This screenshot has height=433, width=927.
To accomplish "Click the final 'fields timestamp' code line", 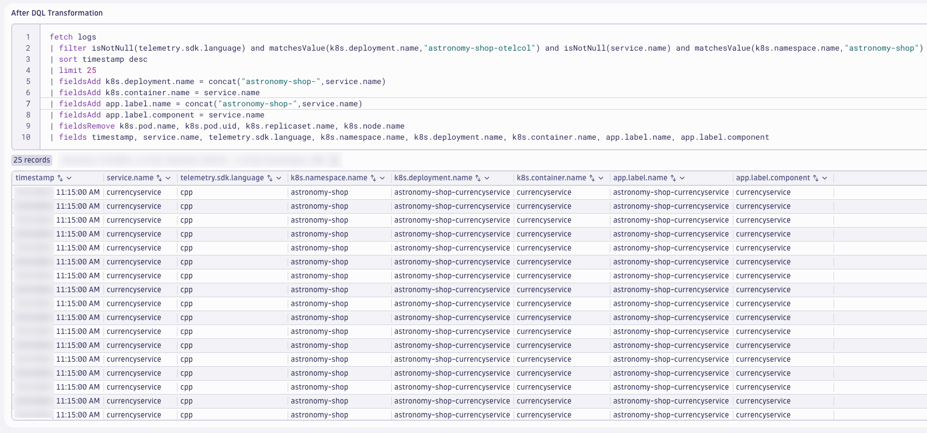I will [410, 137].
